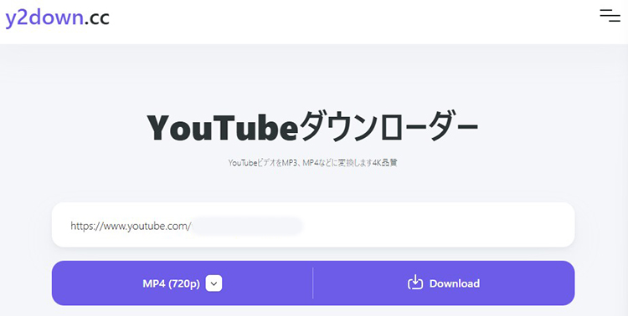The height and width of the screenshot is (316, 628).
Task: Click the download arrow icon
Action: pyautogui.click(x=415, y=283)
